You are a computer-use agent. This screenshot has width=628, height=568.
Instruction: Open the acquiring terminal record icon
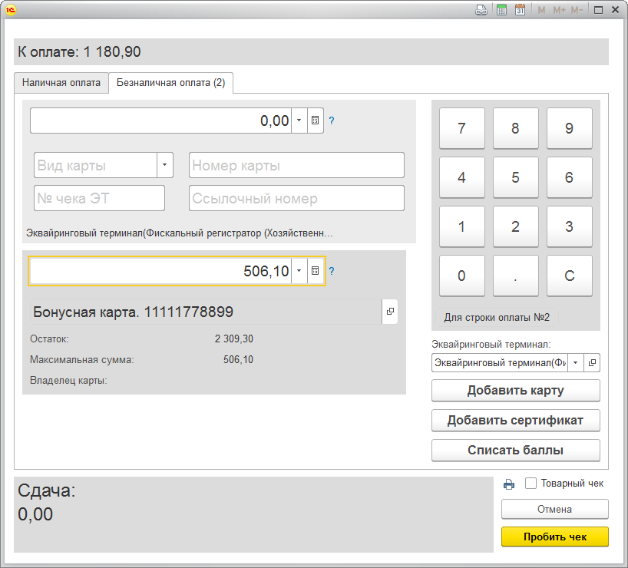coord(592,362)
